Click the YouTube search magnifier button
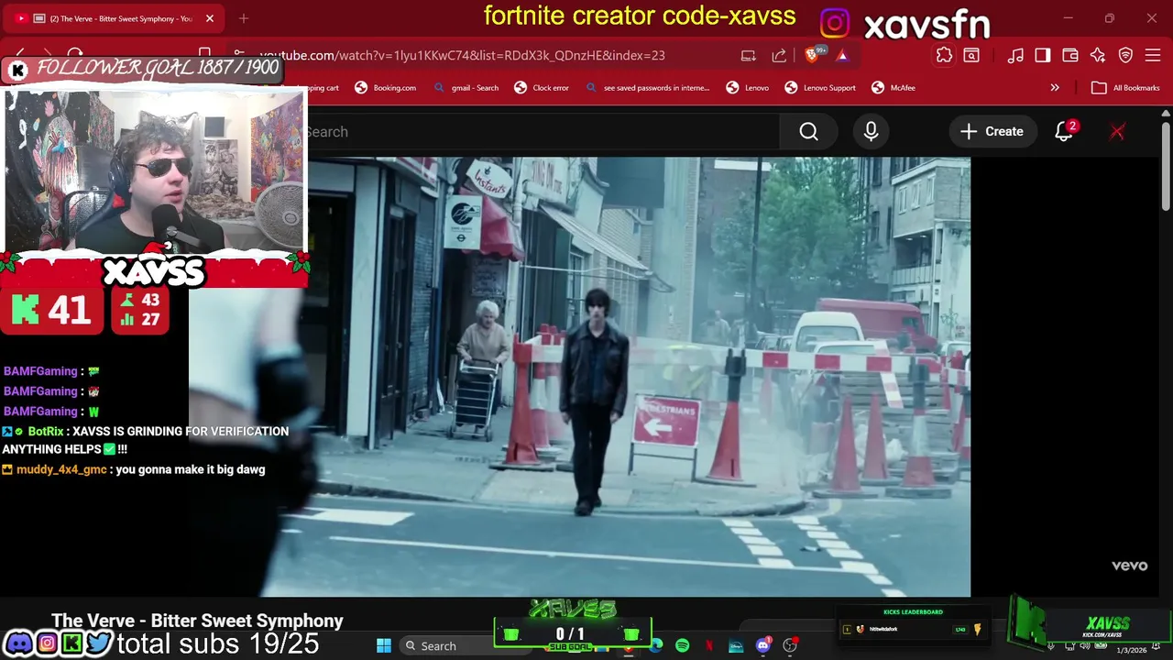 tap(808, 131)
